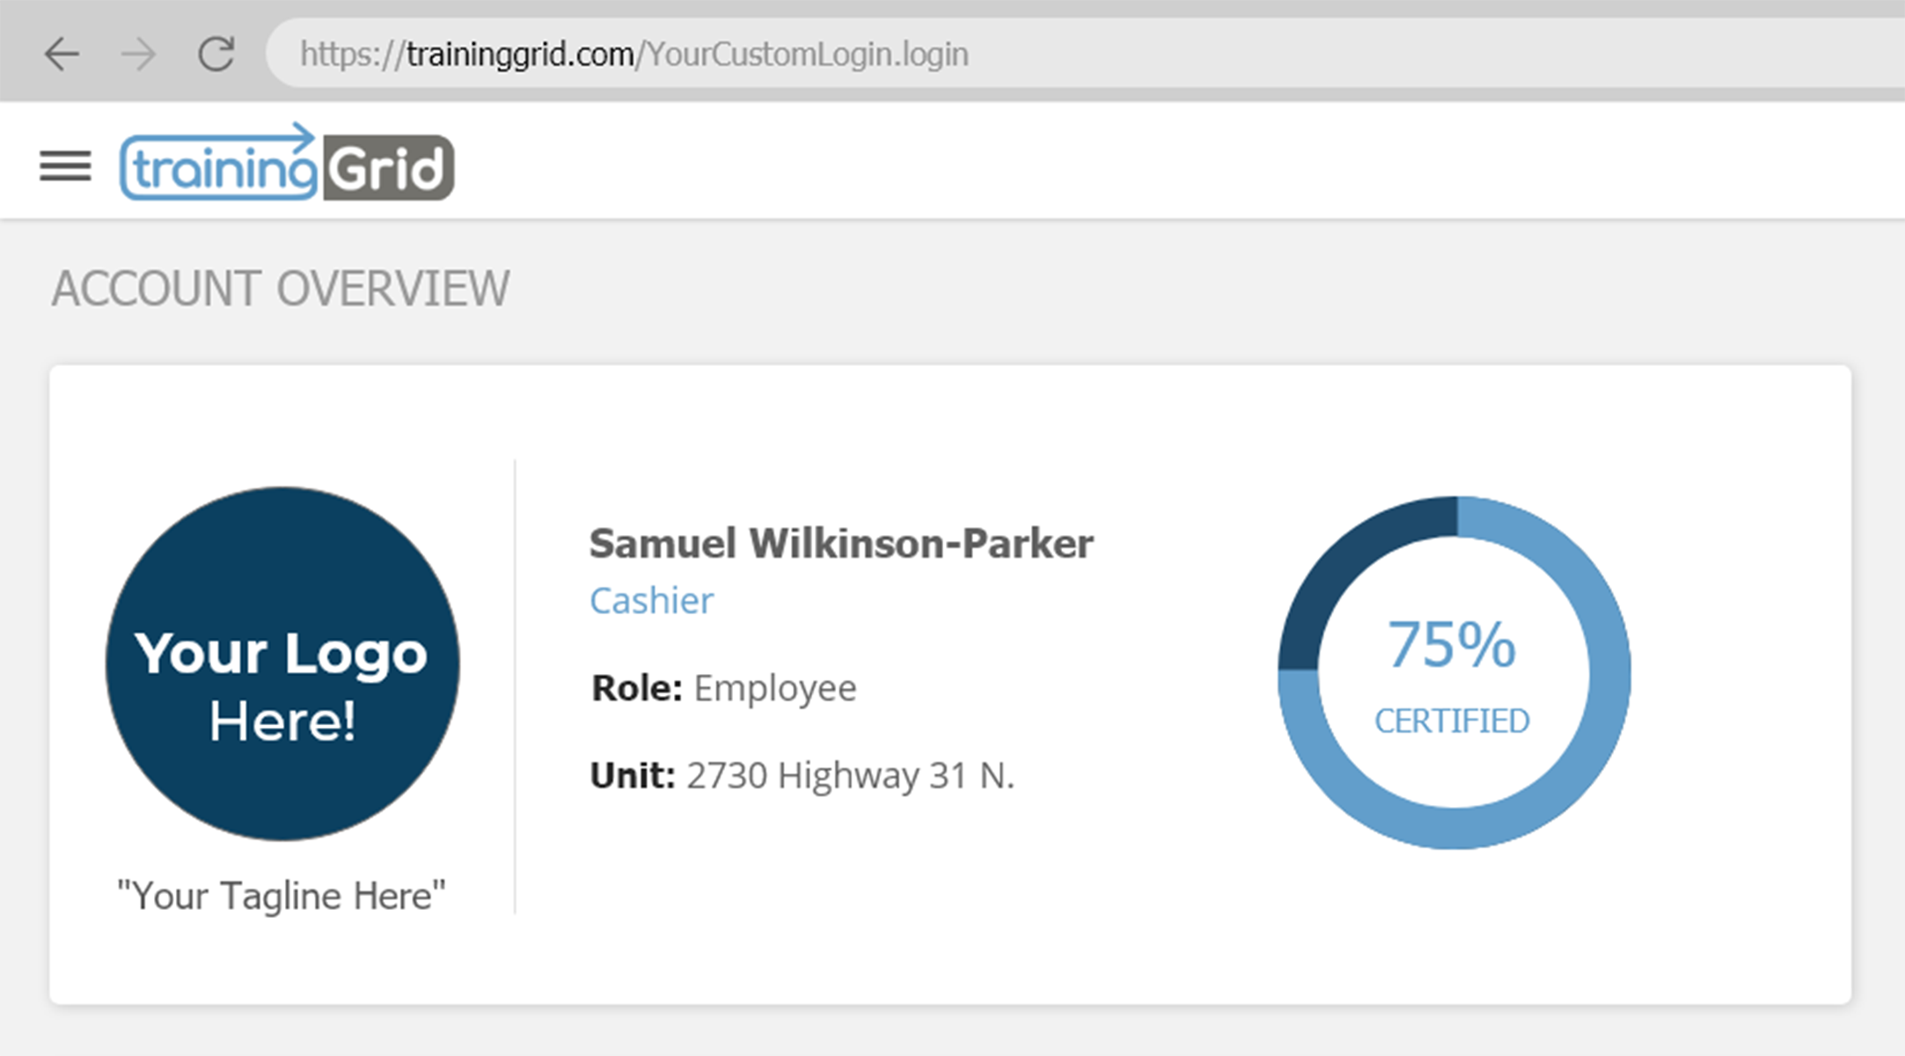This screenshot has width=1905, height=1056.
Task: Open the hamburger navigation menu
Action: (x=65, y=165)
